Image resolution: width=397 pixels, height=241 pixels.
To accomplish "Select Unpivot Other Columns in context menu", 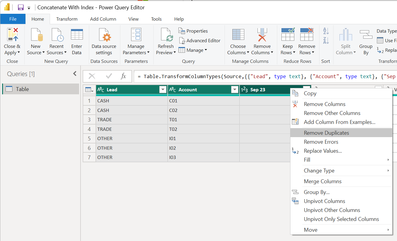I will coord(341,210).
